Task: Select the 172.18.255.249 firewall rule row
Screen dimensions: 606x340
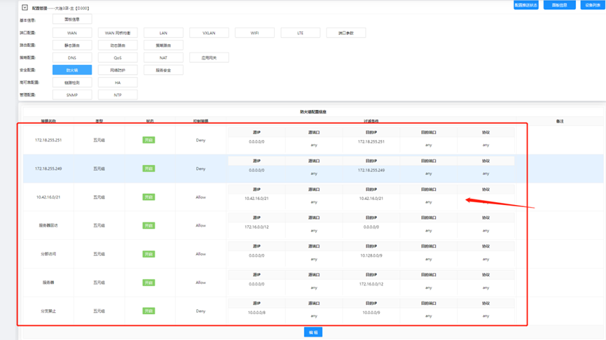Action: click(x=48, y=169)
